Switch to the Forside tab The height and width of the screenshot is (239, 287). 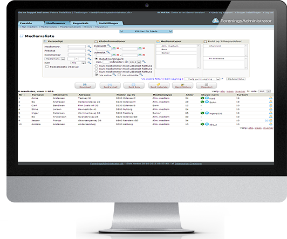31,23
